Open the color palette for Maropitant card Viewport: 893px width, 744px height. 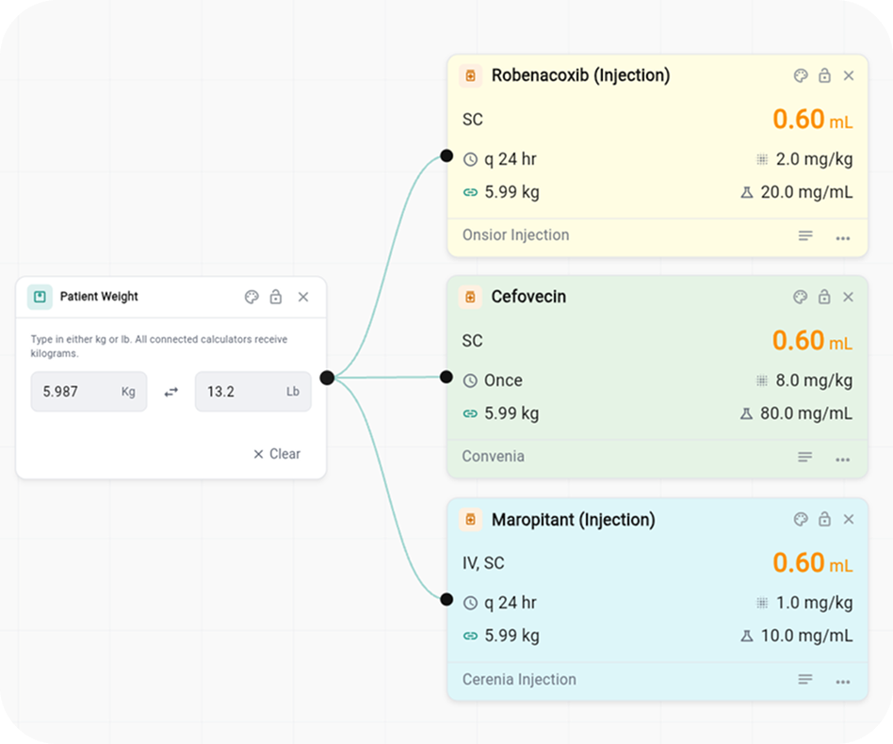[x=800, y=519]
